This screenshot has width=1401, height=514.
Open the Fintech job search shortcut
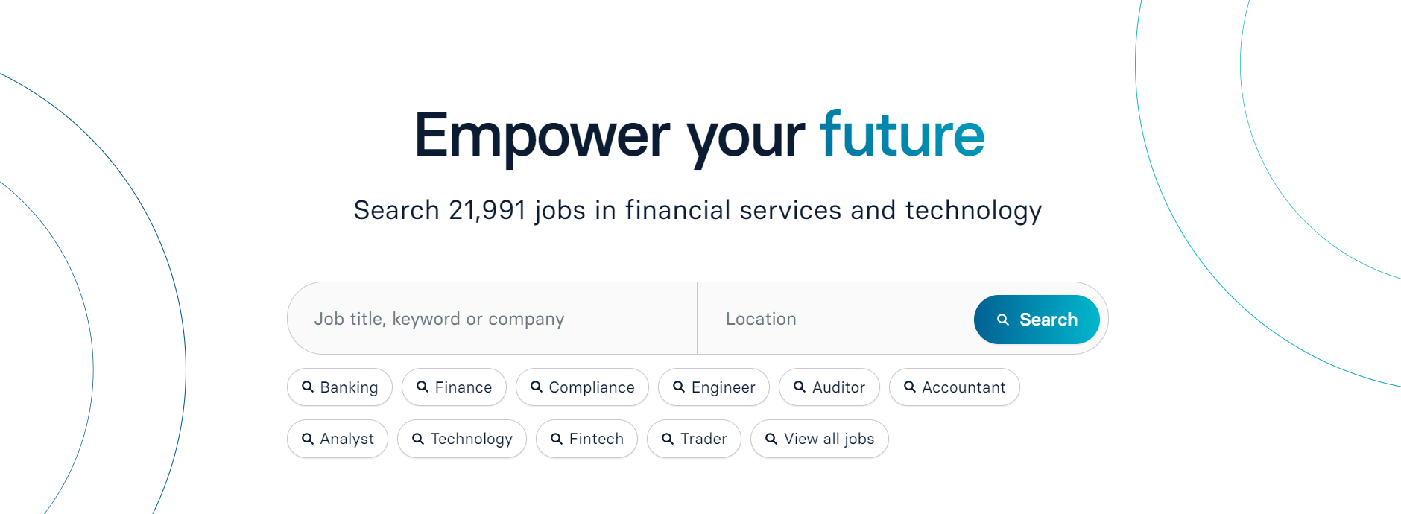(595, 439)
